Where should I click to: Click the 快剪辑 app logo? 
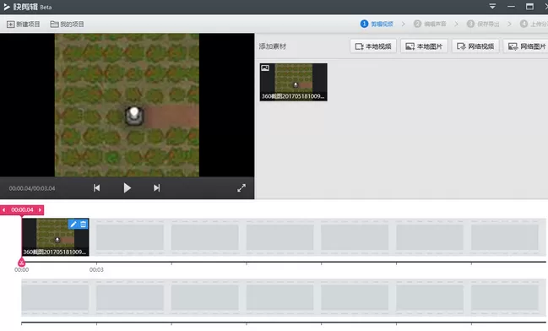click(x=7, y=7)
